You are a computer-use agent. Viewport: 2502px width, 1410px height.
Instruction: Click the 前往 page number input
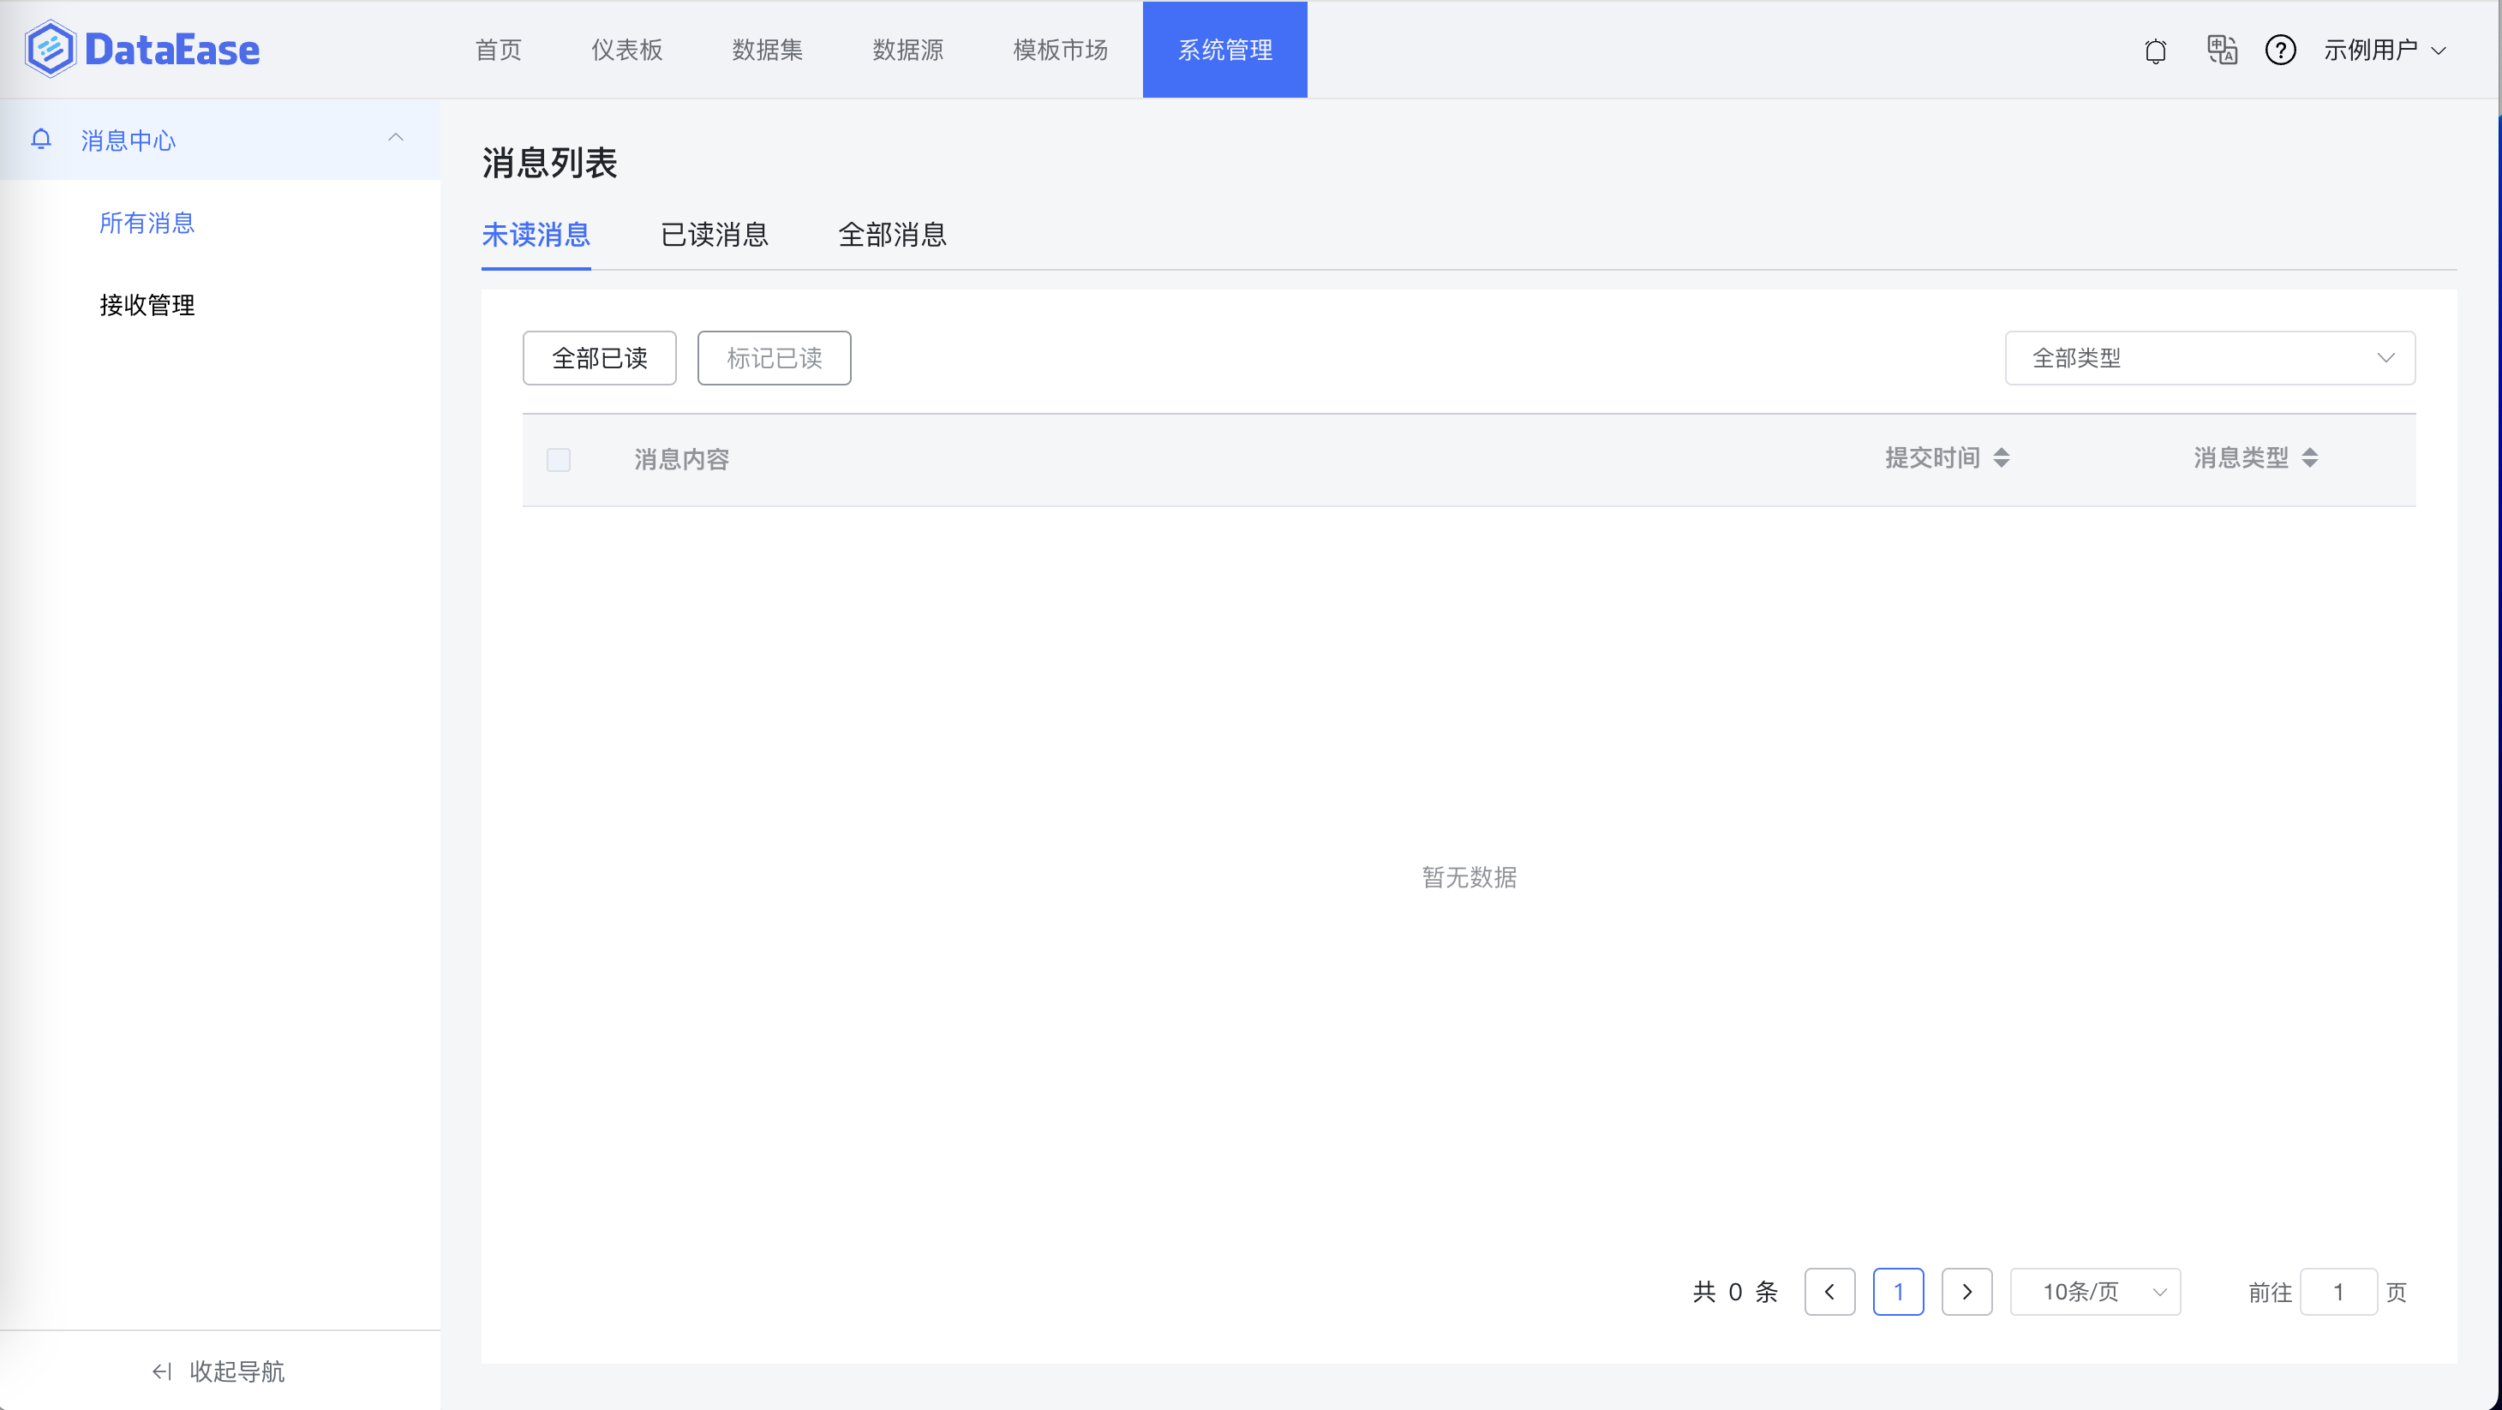tap(2339, 1292)
